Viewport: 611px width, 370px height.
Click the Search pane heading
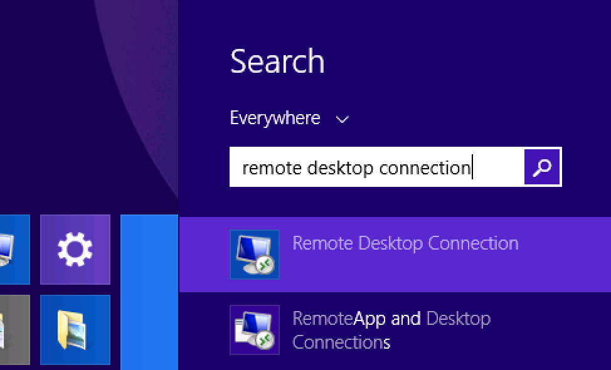[x=277, y=61]
